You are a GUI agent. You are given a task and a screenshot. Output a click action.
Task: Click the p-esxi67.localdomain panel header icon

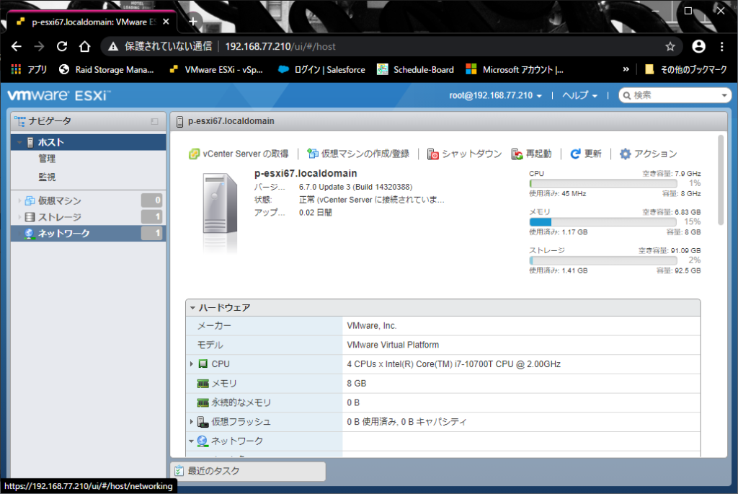(x=179, y=121)
